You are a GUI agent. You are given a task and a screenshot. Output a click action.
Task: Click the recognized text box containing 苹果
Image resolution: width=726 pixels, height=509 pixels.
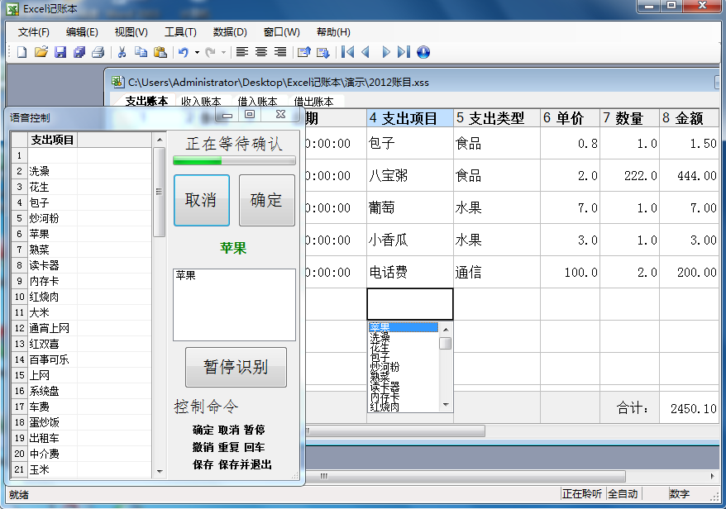click(234, 305)
